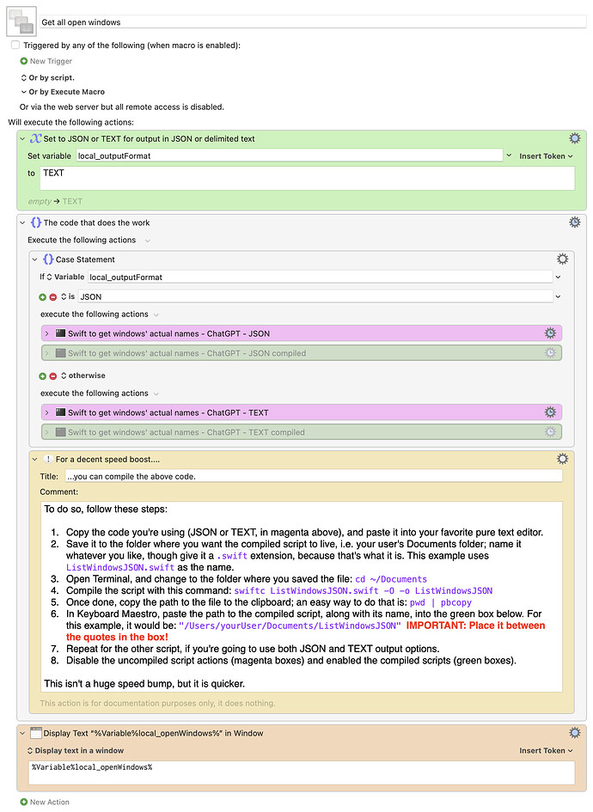
Task: Click red minus button beside 'otherwise'
Action: click(x=53, y=375)
